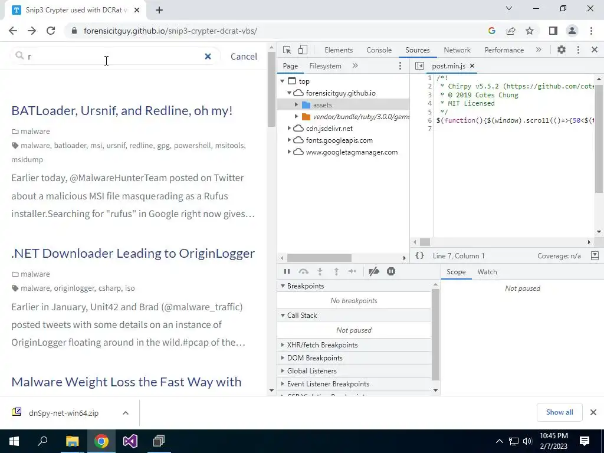Close the DevTools panel
This screenshot has width=604, height=453.
tap(595, 50)
